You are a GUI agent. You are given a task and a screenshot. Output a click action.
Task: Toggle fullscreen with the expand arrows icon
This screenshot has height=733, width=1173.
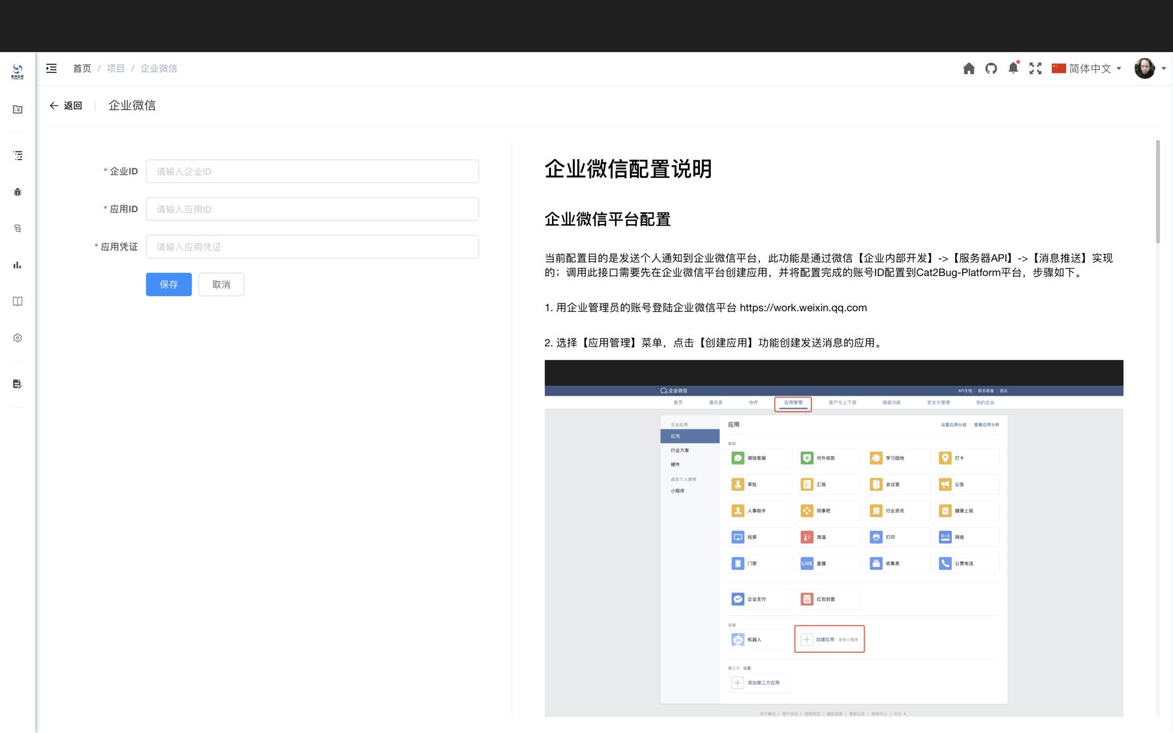point(1035,68)
